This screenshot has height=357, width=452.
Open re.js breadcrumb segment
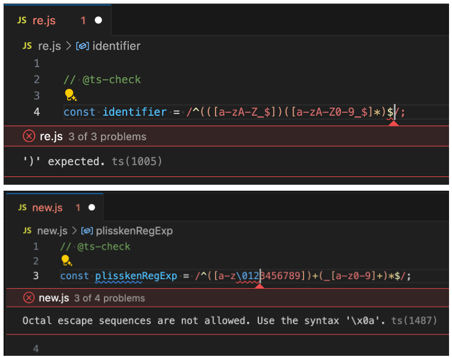click(49, 46)
